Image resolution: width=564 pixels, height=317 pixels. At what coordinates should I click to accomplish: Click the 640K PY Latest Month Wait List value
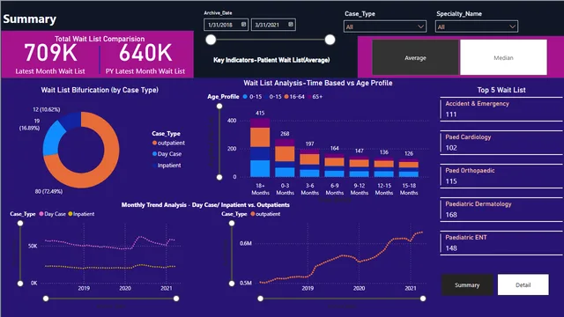145,53
